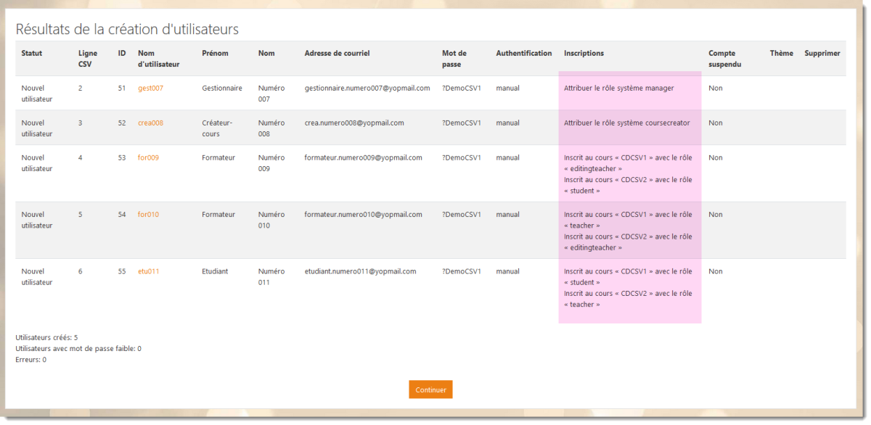Click ID cell '54'
The image size is (871, 425).
122,215
